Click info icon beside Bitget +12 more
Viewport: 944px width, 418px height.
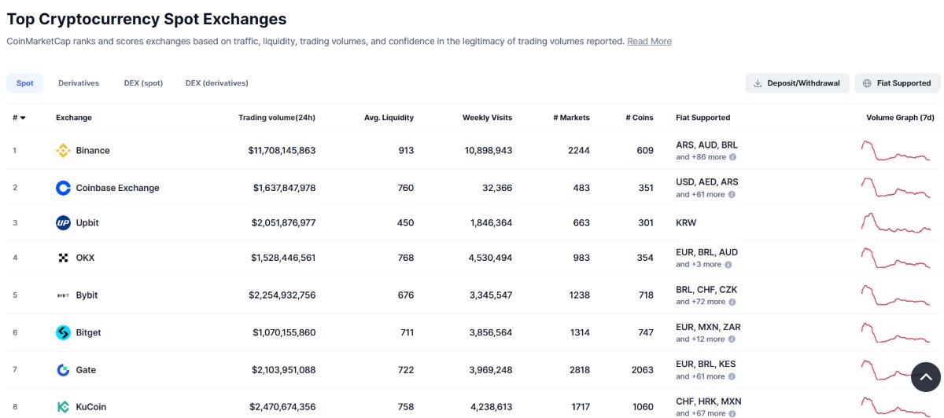pos(732,339)
